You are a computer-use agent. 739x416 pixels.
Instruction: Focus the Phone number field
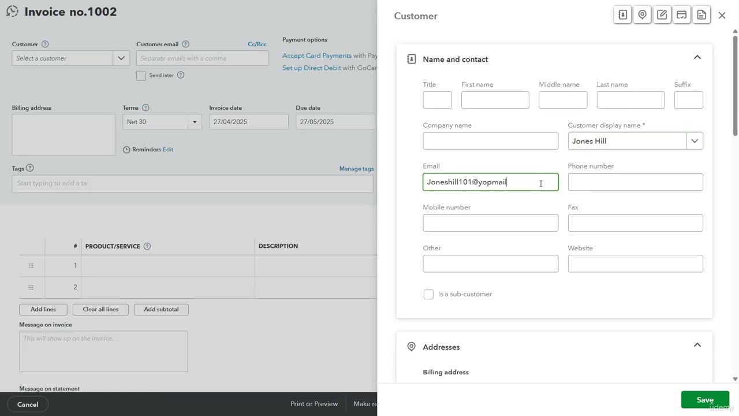(x=635, y=182)
